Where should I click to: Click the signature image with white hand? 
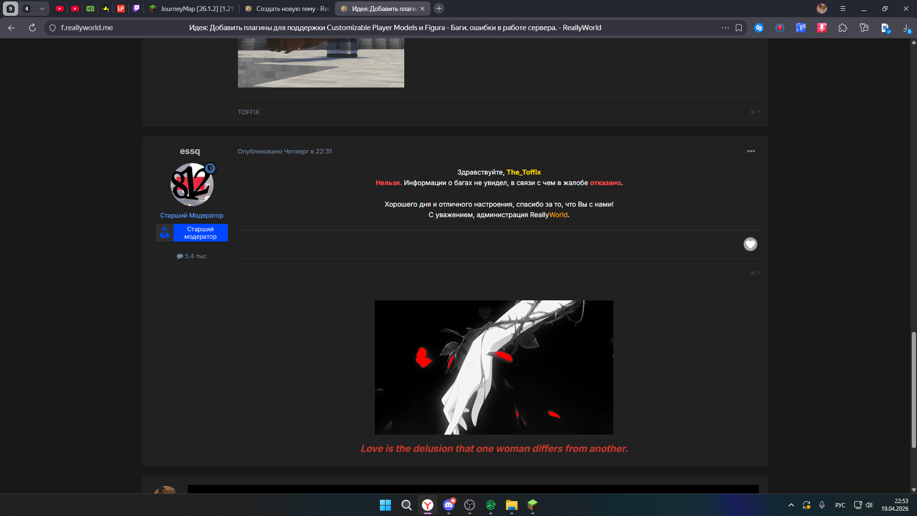point(494,367)
